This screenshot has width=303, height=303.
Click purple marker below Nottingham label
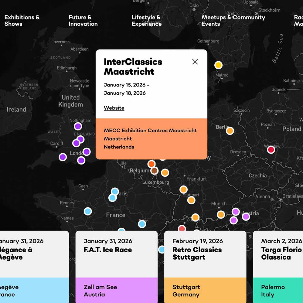point(78,126)
